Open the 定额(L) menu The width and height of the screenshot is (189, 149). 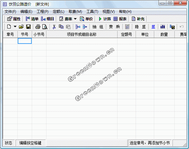pos(59,12)
